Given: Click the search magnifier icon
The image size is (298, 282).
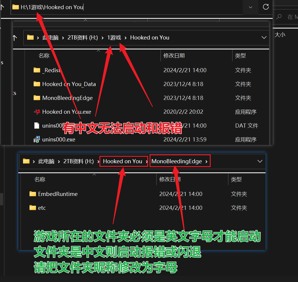Looking at the screenshot, I should (279, 17).
